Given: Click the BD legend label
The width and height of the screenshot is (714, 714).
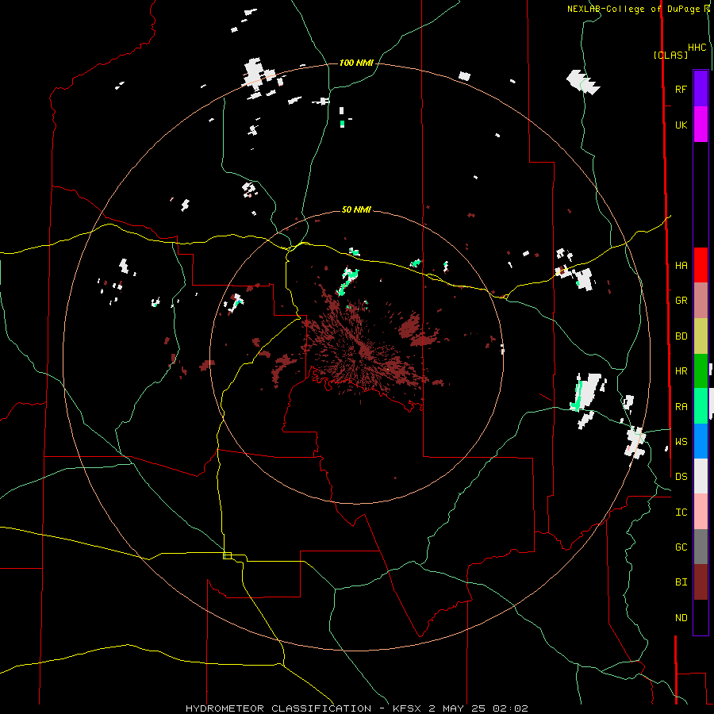Looking at the screenshot, I should (x=681, y=336).
